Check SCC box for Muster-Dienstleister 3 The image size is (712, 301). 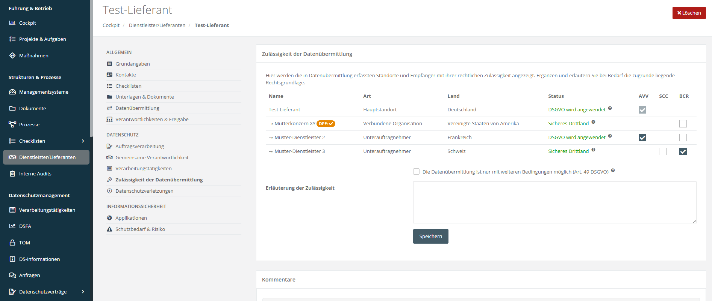[x=663, y=151]
